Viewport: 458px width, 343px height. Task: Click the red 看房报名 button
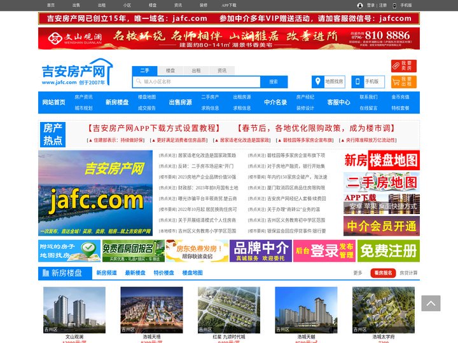click(383, 273)
